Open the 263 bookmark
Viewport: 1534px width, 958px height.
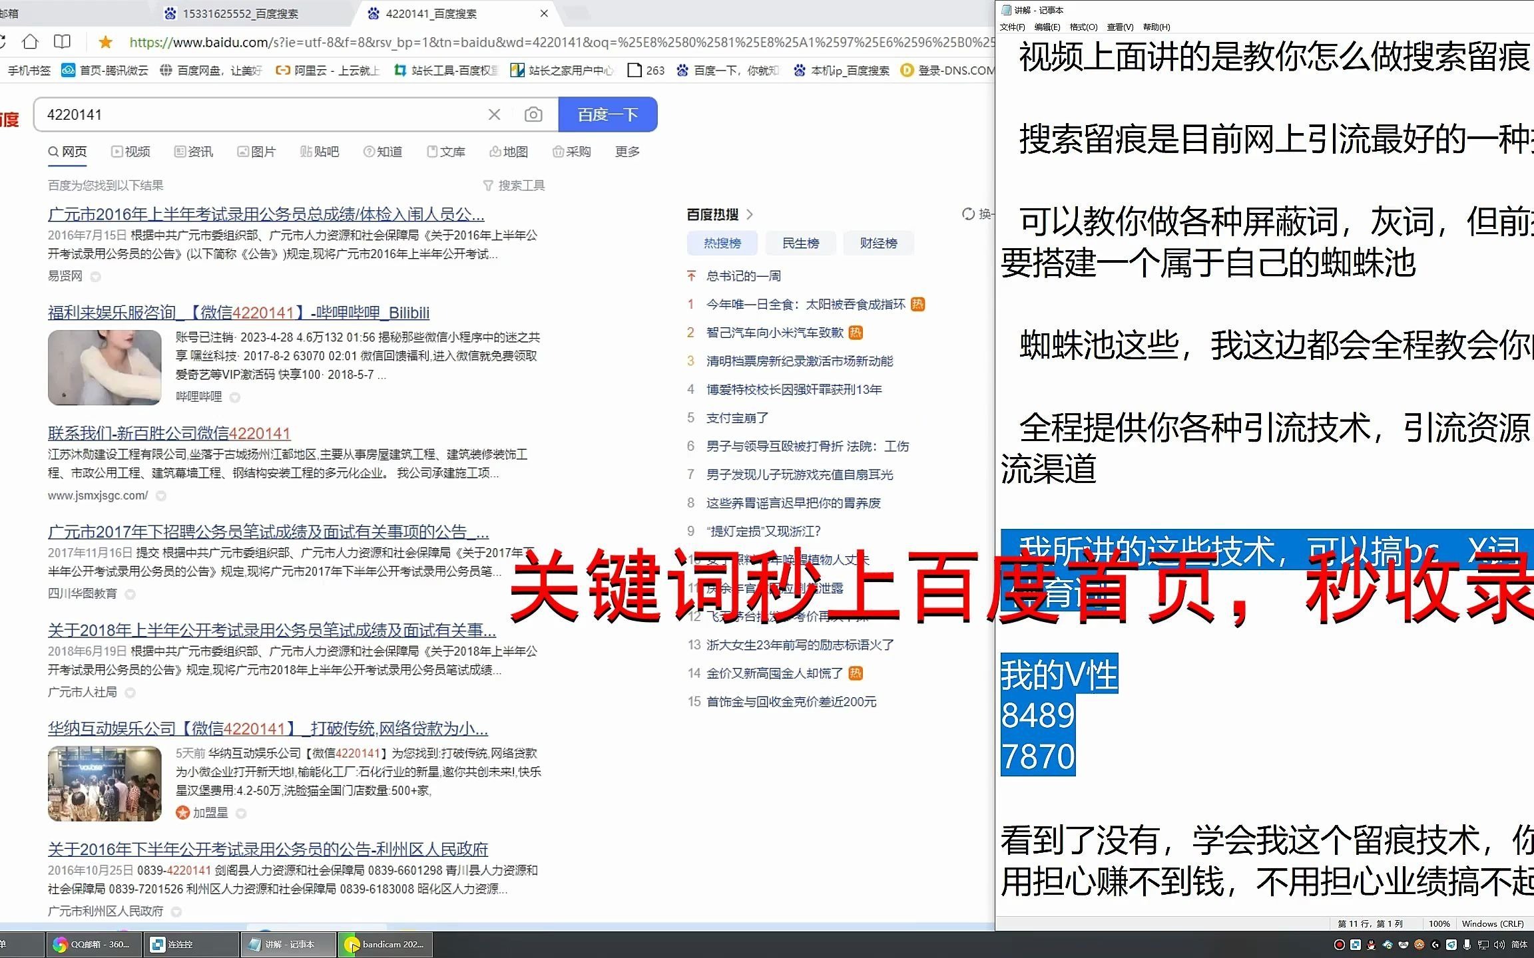tap(646, 71)
